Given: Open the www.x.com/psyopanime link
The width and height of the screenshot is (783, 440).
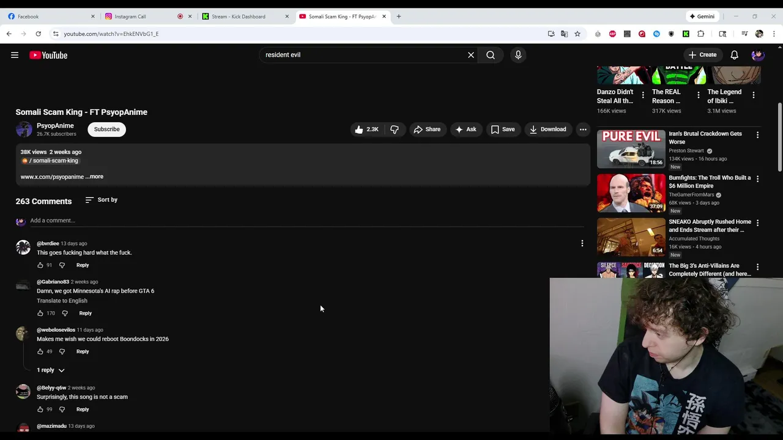Looking at the screenshot, I should tap(53, 177).
